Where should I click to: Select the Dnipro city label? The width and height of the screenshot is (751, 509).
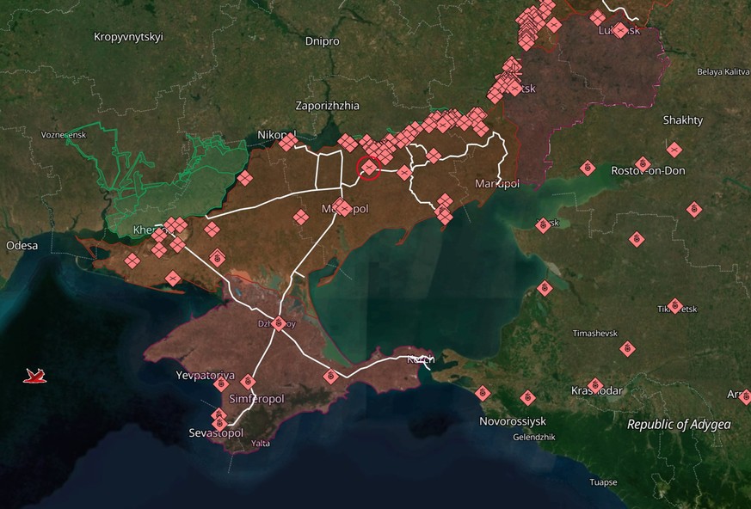click(323, 41)
